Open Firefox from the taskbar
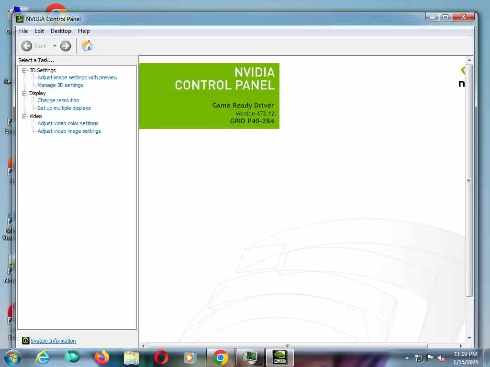The width and height of the screenshot is (490, 367). [102, 357]
